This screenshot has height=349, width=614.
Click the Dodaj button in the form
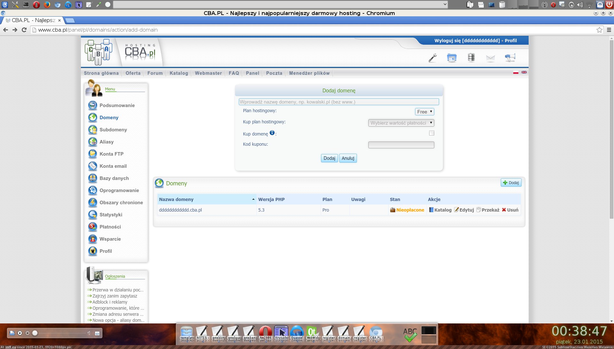click(329, 158)
